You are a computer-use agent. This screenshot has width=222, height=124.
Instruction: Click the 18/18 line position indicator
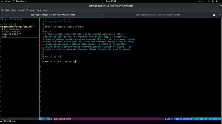206,119
